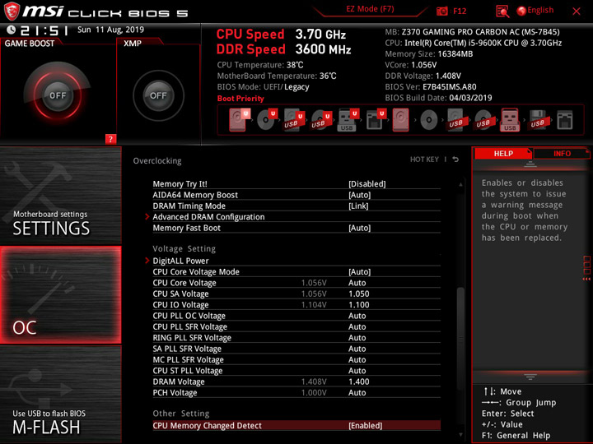This screenshot has width=593, height=444.
Task: Exit BIOS using the red X icon
Action: pyautogui.click(x=577, y=12)
